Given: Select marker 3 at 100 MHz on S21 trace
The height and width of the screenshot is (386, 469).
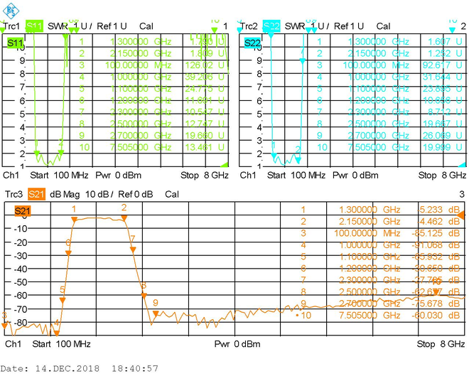Looking at the screenshot, I should pyautogui.click(x=4, y=326).
